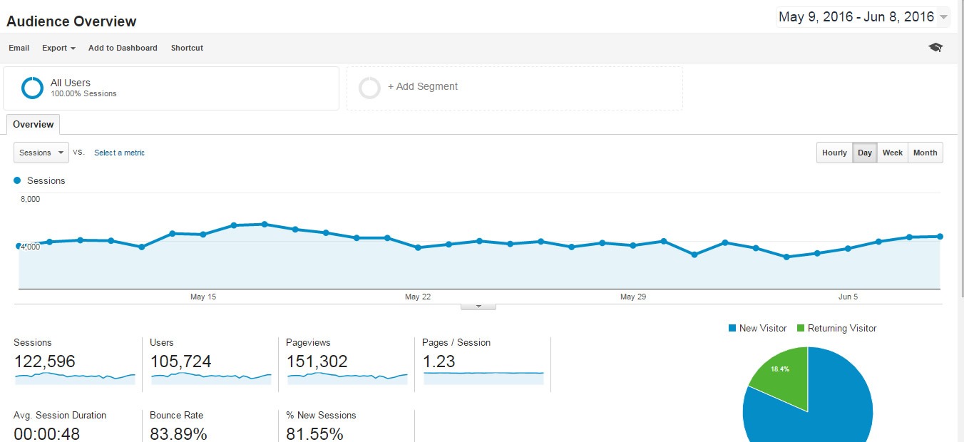Click the All Users segment circle icon
Image resolution: width=964 pixels, height=442 pixels.
pos(32,87)
